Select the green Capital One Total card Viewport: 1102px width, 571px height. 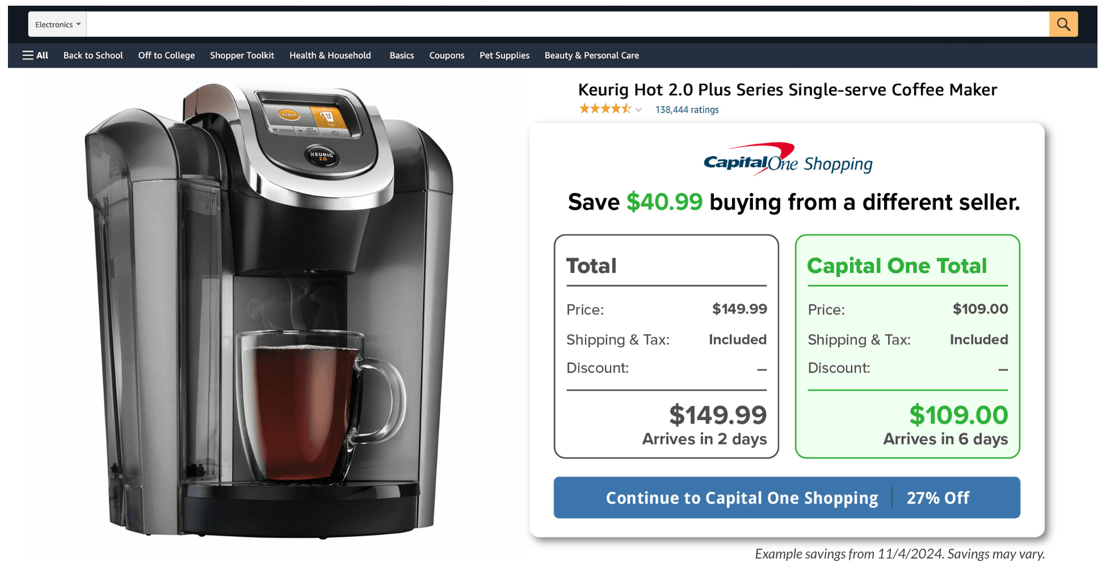907,346
